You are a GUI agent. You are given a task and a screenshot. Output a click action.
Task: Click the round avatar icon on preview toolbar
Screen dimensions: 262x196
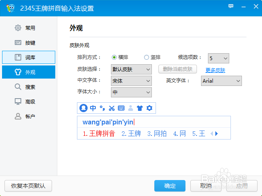[84, 108]
